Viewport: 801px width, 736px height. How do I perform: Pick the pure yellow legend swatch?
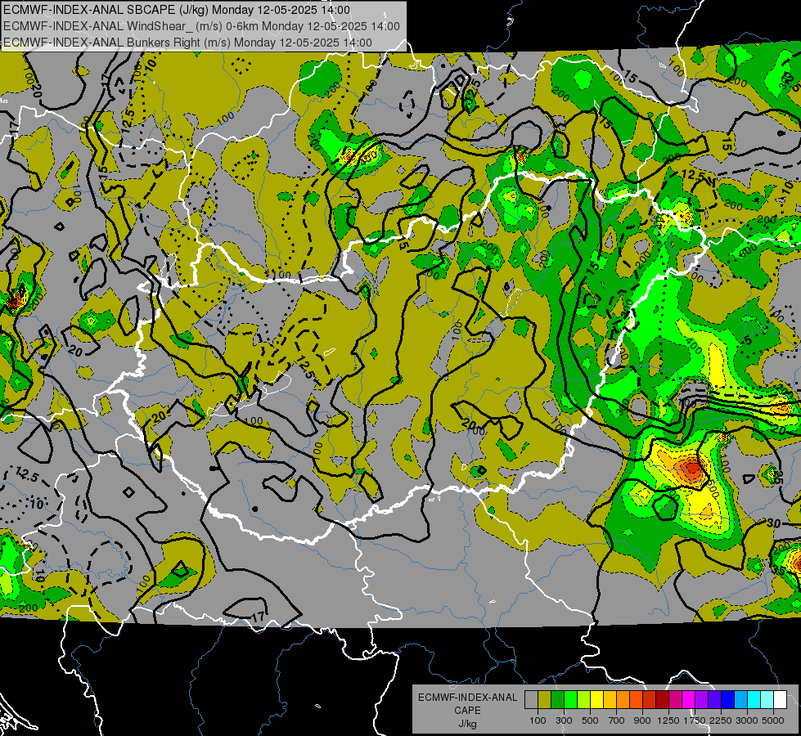pyautogui.click(x=596, y=699)
